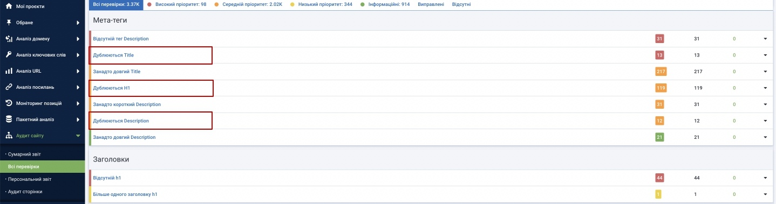Viewport: 776px width, 204px height.
Task: Open the Занадто довгий Title check
Action: coord(117,71)
